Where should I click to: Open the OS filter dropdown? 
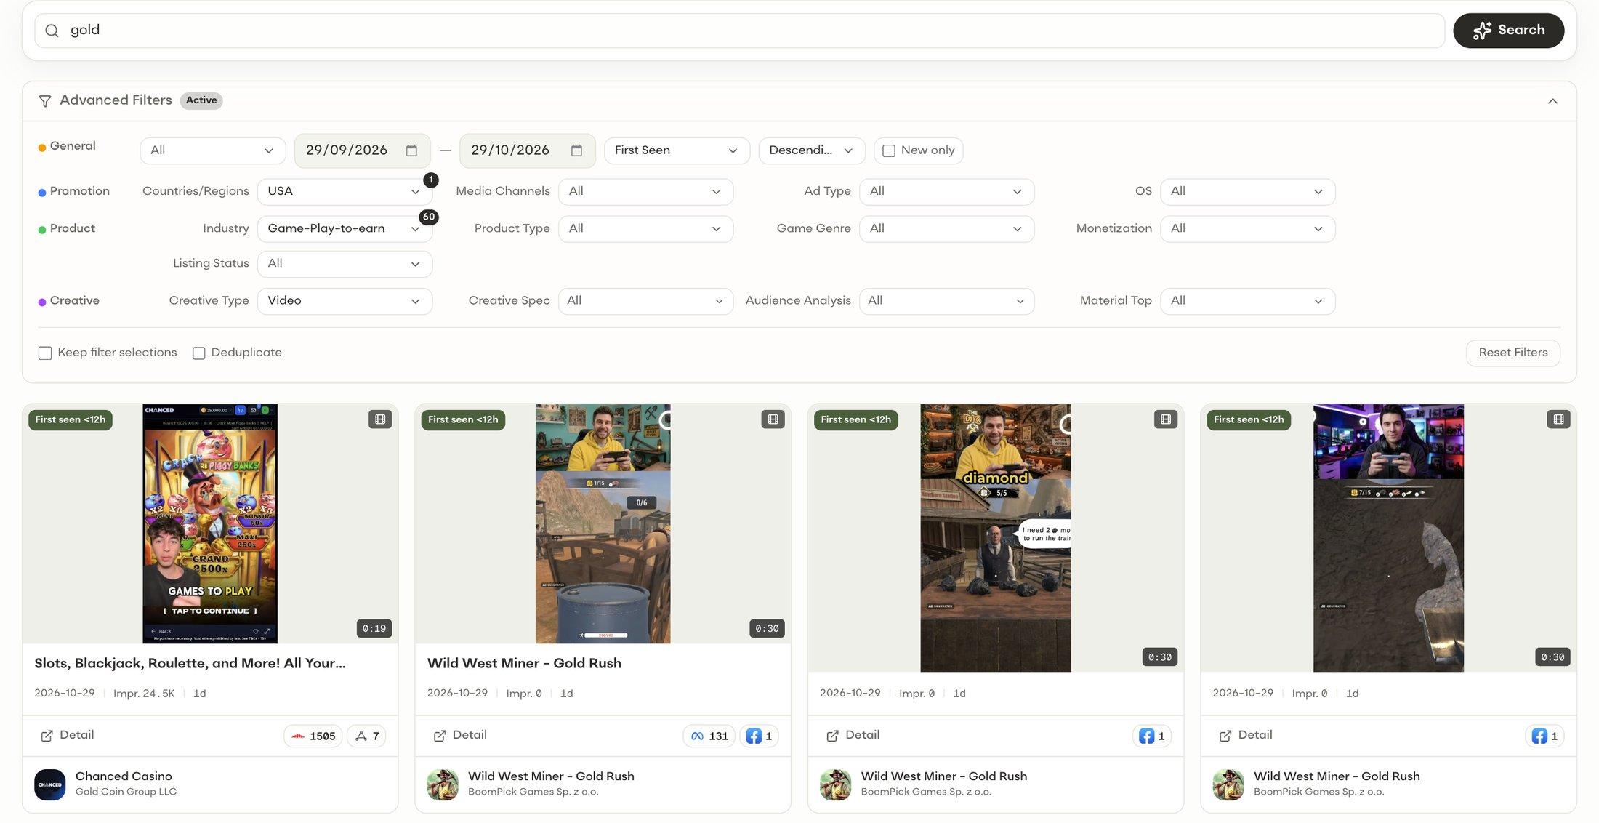(1247, 191)
